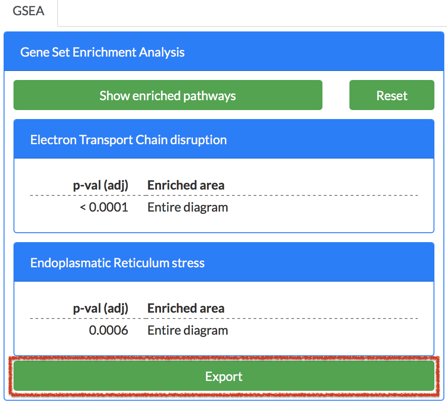
Task: Click dashed divider line above the 0.0006 row
Action: point(223,319)
